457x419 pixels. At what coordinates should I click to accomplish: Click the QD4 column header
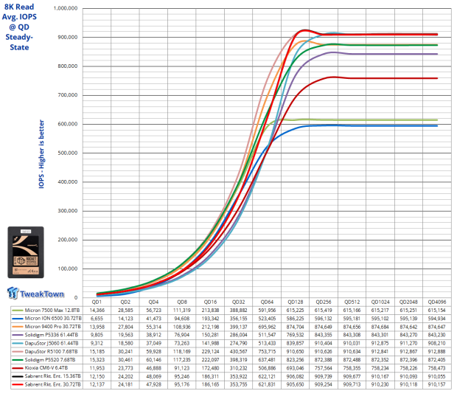pos(153,302)
